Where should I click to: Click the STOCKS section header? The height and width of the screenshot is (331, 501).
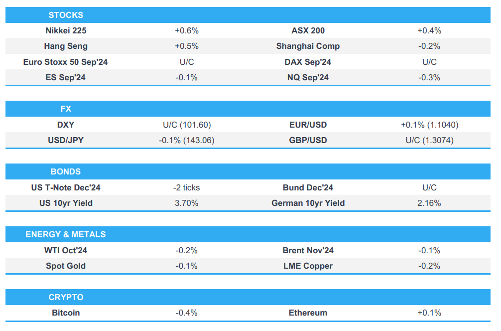coord(66,15)
